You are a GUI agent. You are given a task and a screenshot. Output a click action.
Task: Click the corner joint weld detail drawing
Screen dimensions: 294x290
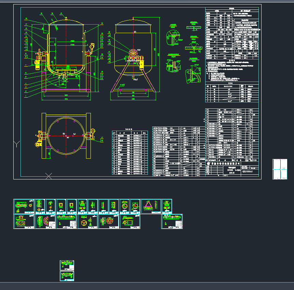[x=173, y=37]
